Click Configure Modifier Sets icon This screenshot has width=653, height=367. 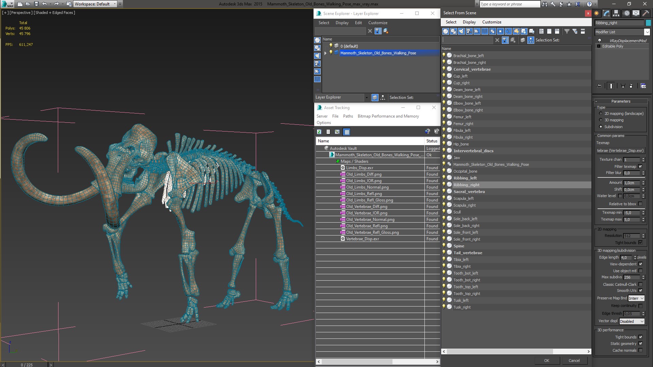tap(643, 86)
